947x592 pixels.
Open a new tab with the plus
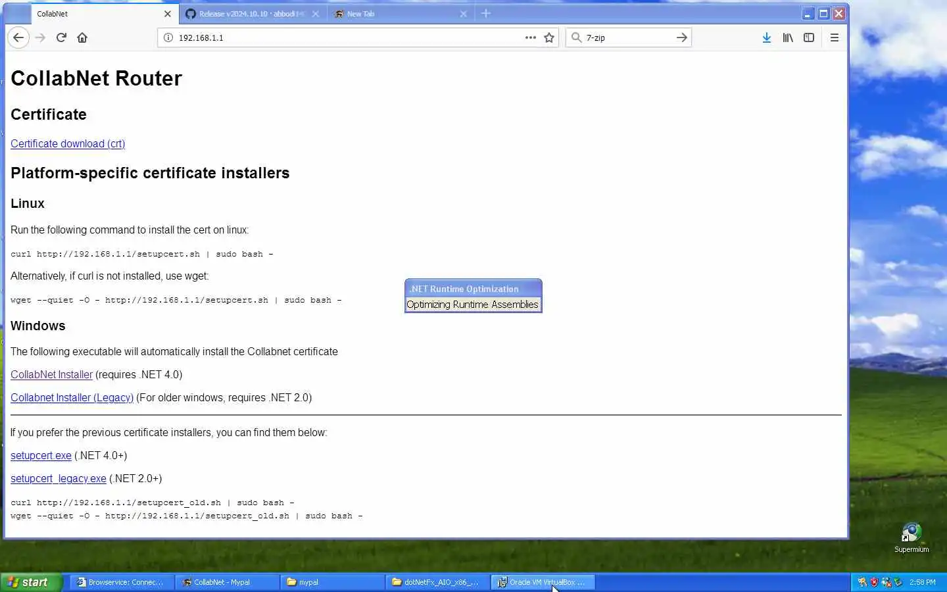[486, 13]
